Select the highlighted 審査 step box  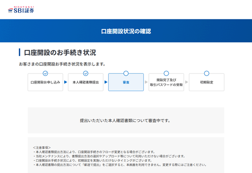tap(126, 82)
